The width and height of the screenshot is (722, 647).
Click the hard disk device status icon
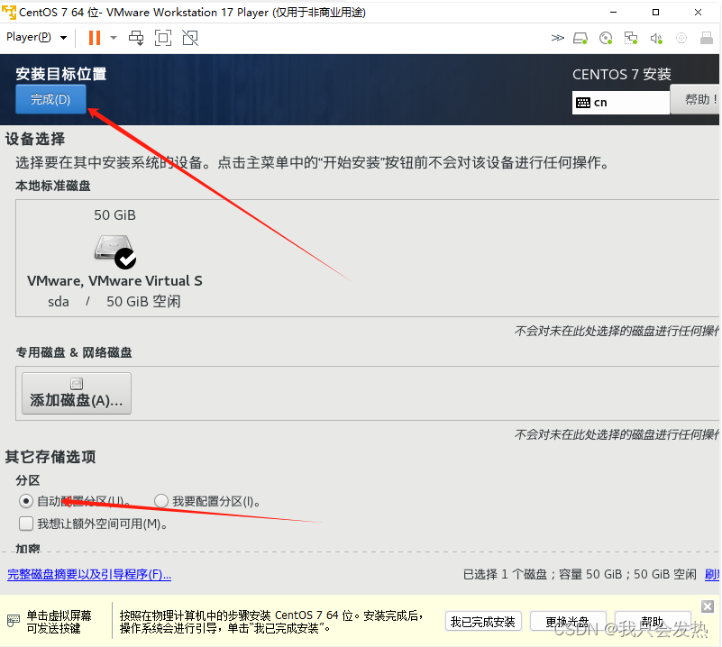(580, 38)
